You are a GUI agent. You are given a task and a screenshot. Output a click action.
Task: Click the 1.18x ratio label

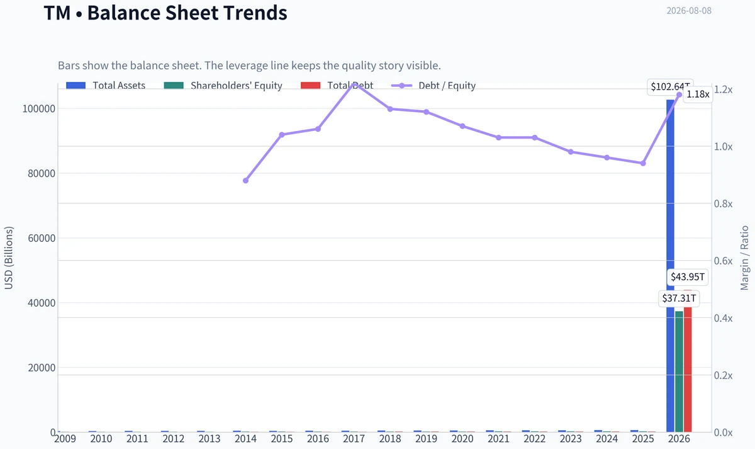point(698,94)
